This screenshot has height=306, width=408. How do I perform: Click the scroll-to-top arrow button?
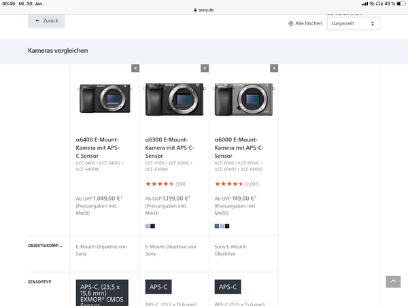pyautogui.click(x=393, y=282)
